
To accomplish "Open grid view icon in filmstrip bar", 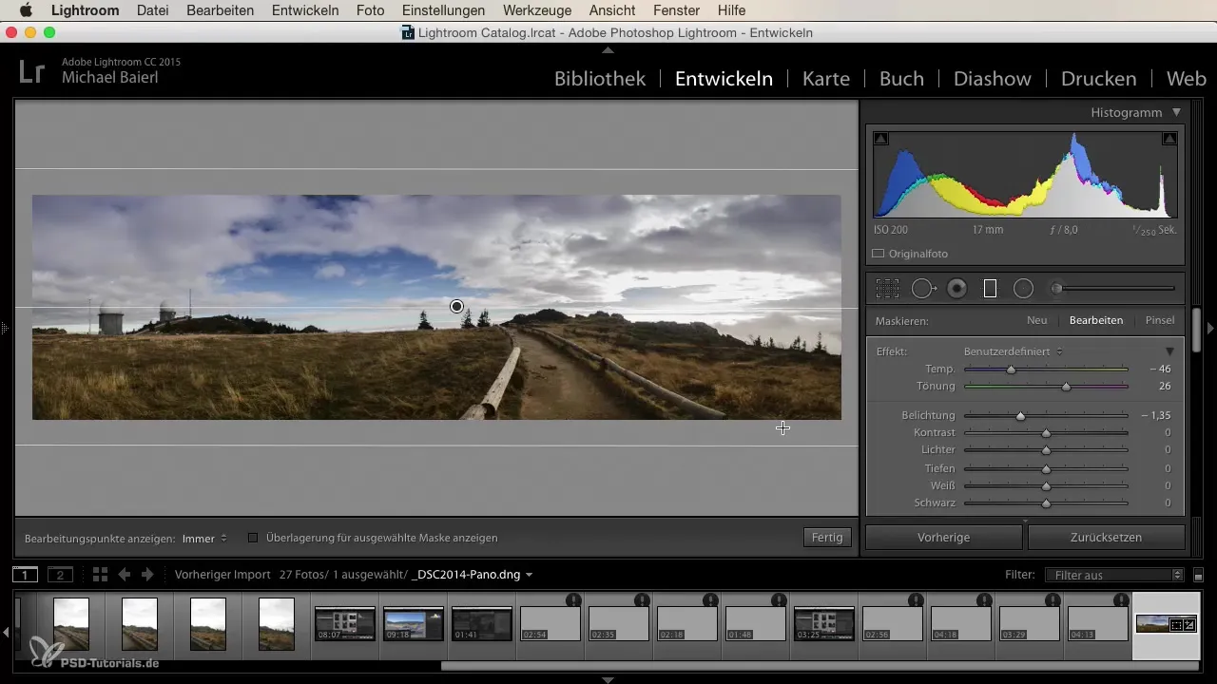I will 100,575.
